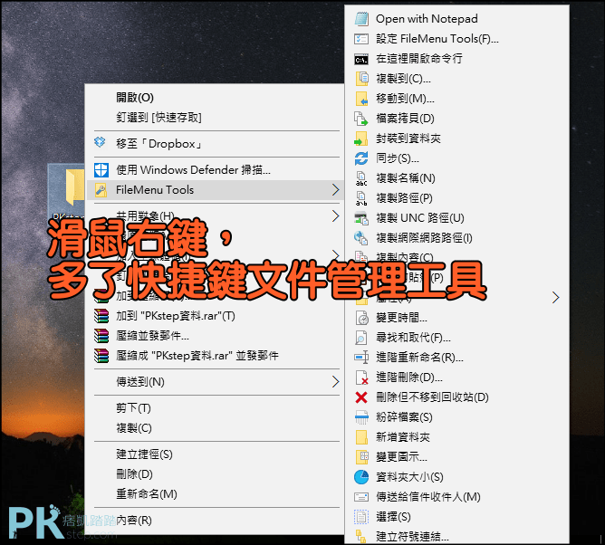The image size is (605, 545).
Task: Click the FileMenu Tools settings icon
Action: pos(361,39)
